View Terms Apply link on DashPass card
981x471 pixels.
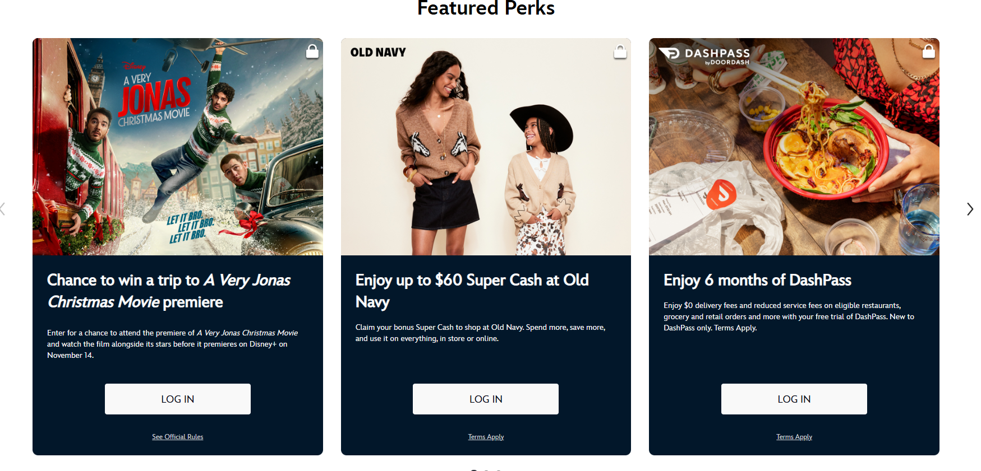(x=794, y=437)
